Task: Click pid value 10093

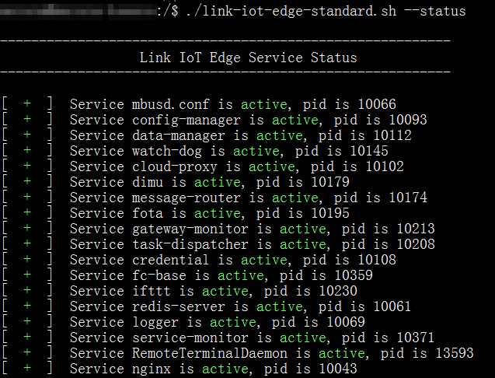Action: point(408,120)
